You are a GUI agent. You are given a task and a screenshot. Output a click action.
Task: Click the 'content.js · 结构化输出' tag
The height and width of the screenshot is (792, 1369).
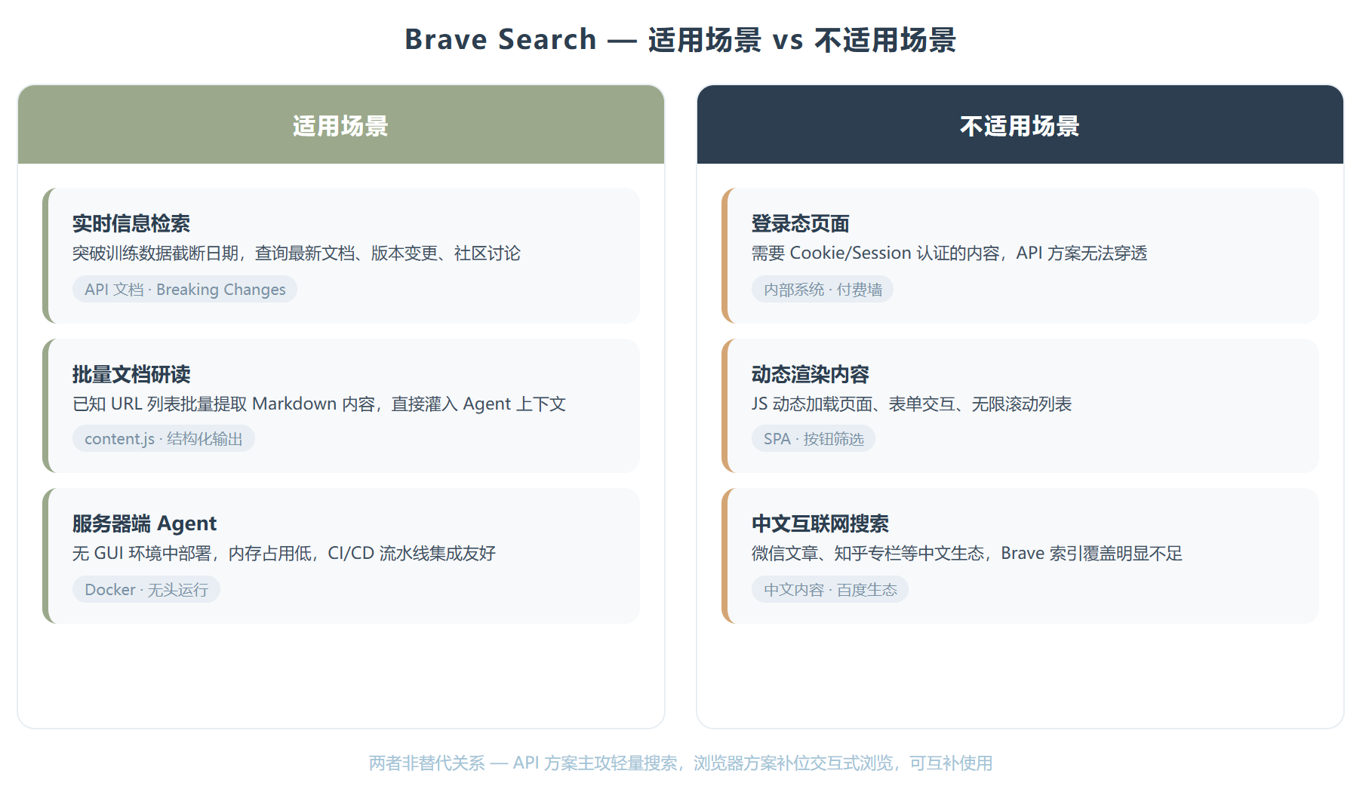[164, 439]
